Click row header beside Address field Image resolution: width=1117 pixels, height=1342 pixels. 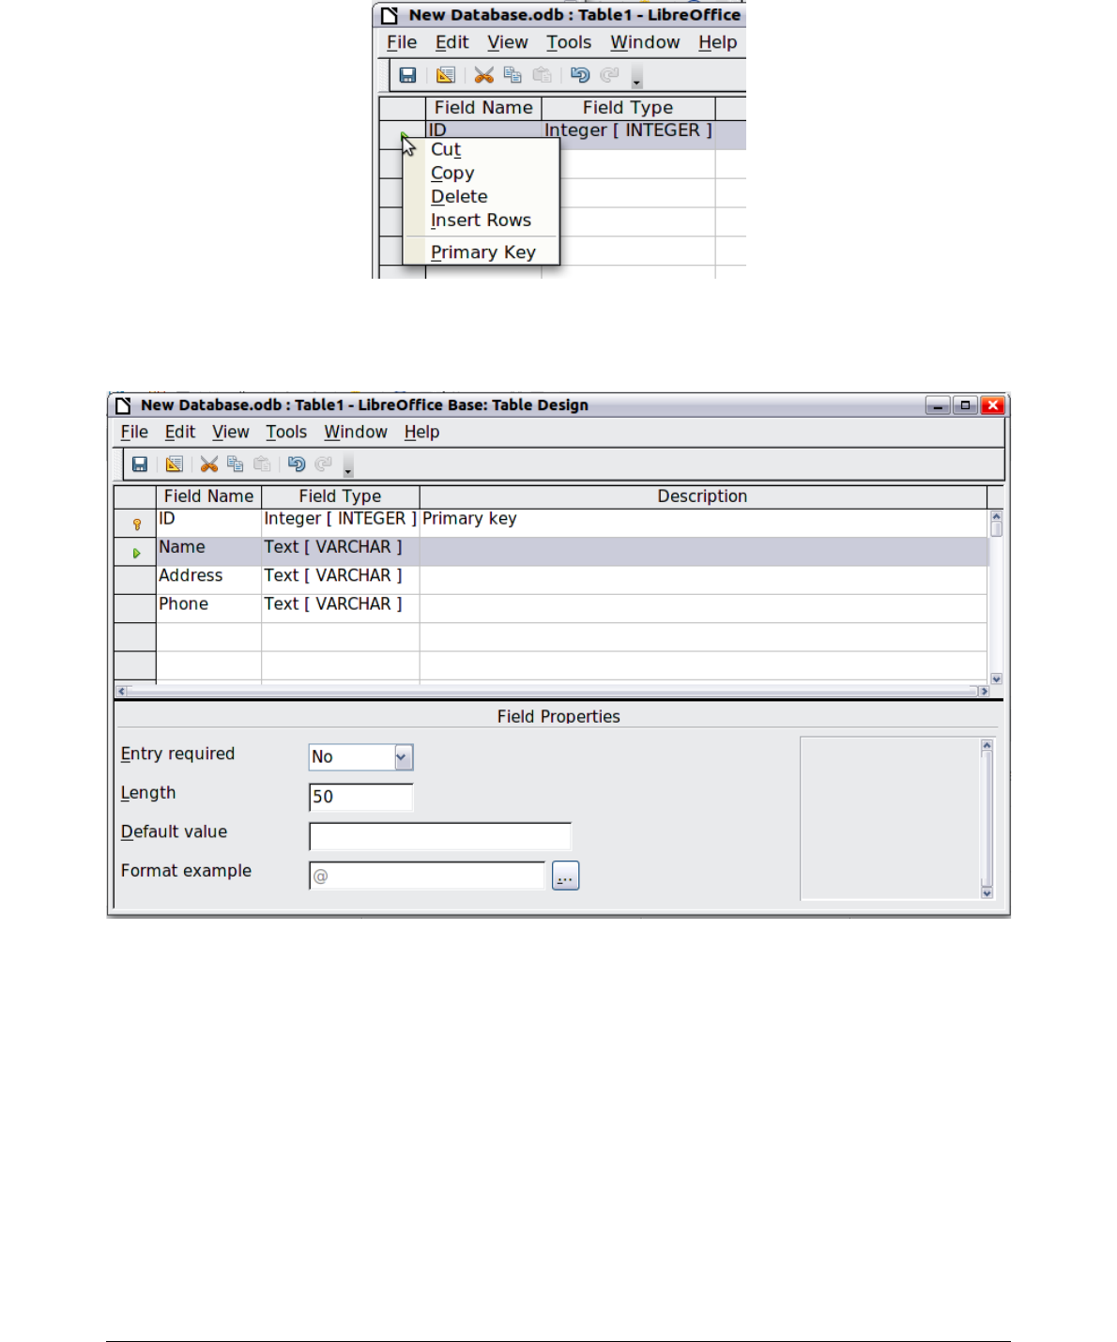click(x=135, y=580)
